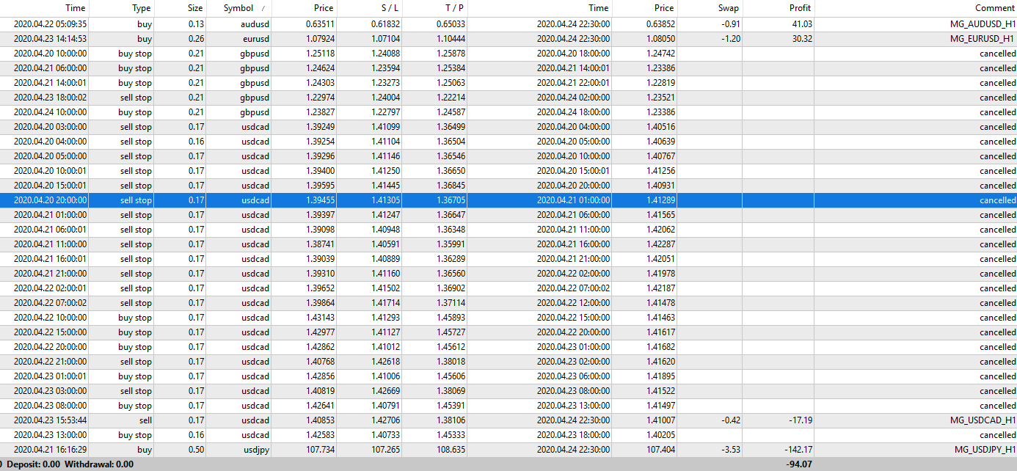
Task: Click the take profit value 1.25063
Action: [x=451, y=83]
